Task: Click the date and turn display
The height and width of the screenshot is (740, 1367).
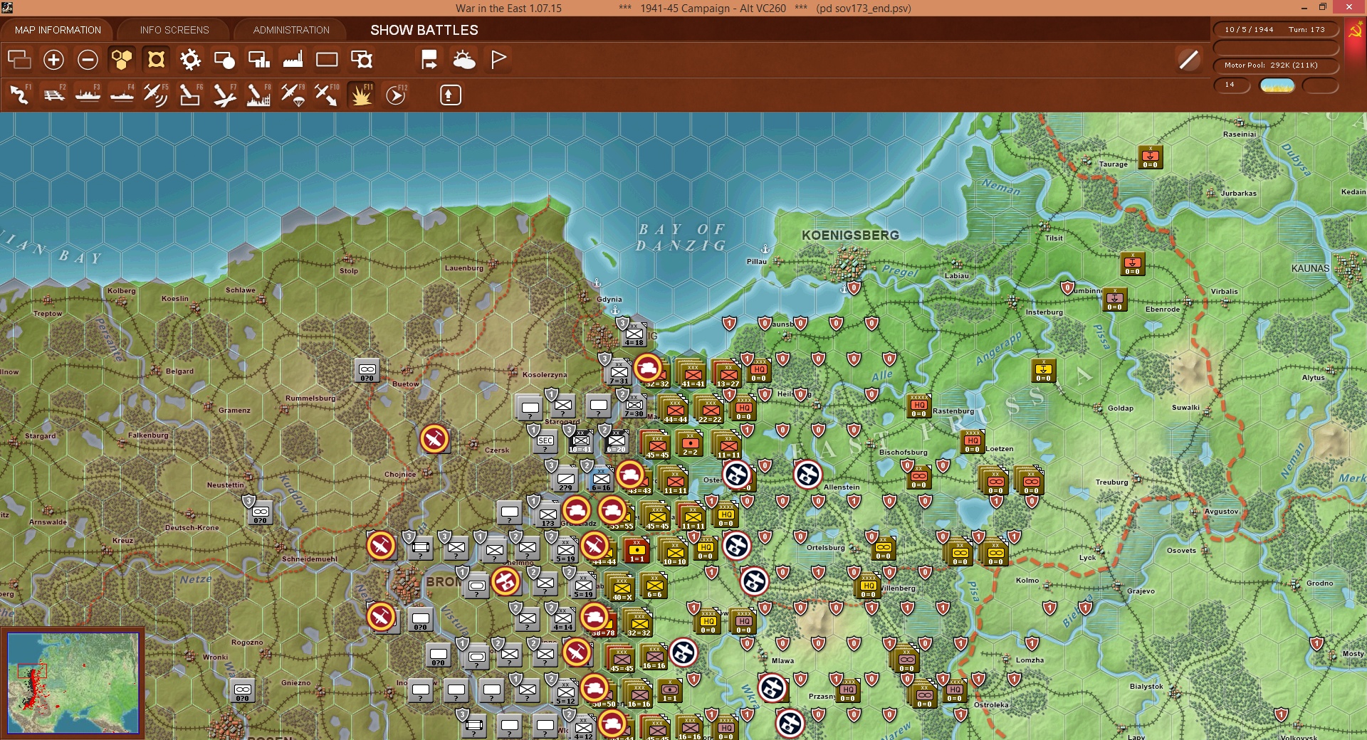Action: coord(1275,30)
